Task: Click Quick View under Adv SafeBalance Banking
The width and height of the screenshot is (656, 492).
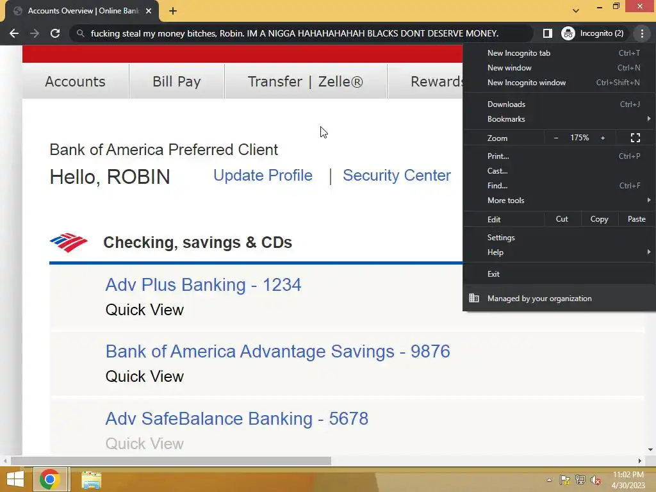Action: coord(144,443)
